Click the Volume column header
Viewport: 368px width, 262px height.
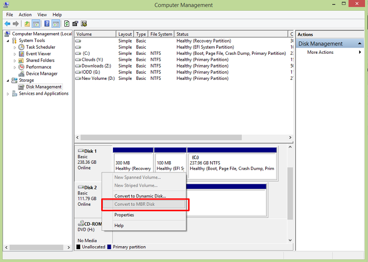click(x=95, y=34)
